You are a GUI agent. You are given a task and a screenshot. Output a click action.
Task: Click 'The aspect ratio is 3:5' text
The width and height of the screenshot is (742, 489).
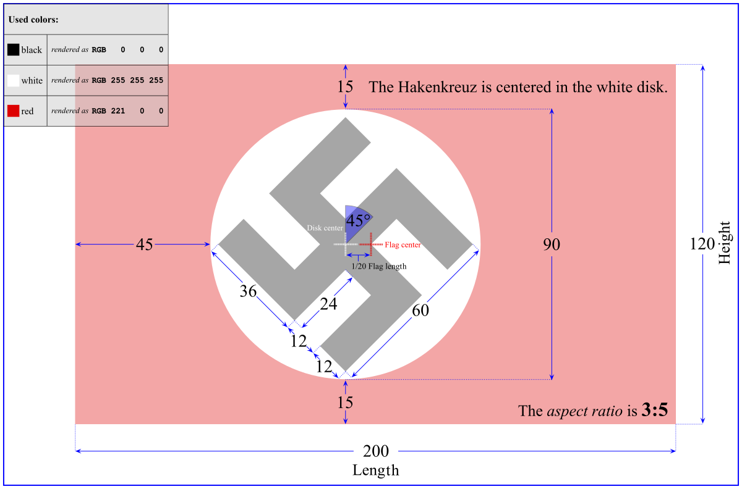pyautogui.click(x=593, y=411)
